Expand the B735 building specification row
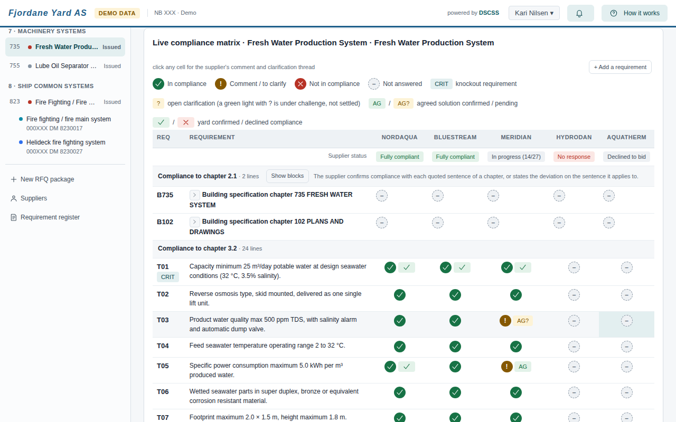 point(194,195)
